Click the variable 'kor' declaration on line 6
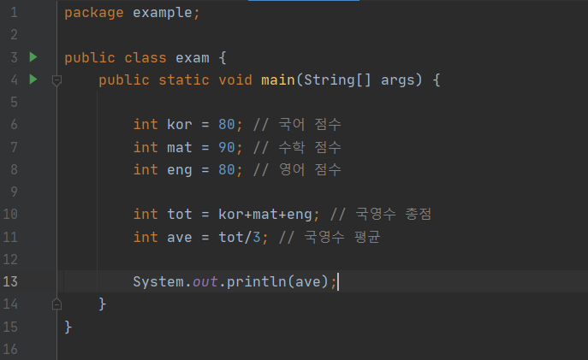The height and width of the screenshot is (360, 588). click(x=179, y=124)
